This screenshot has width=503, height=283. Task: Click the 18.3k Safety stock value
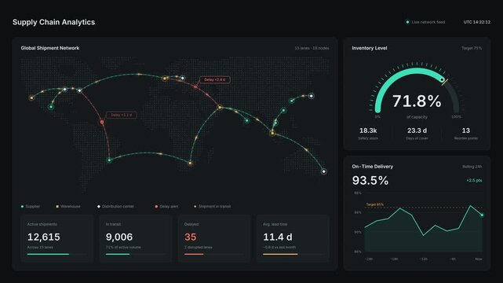click(x=368, y=130)
